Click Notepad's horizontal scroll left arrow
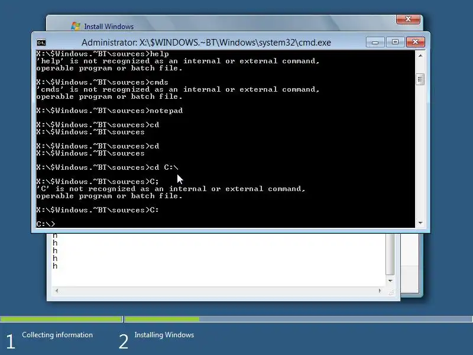The image size is (473, 355). [x=57, y=291]
